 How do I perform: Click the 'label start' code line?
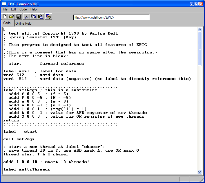20,132
